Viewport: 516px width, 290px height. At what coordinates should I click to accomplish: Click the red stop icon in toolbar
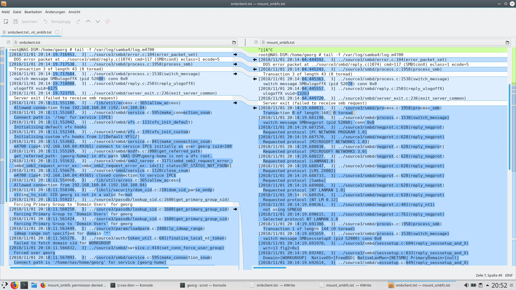click(x=107, y=21)
